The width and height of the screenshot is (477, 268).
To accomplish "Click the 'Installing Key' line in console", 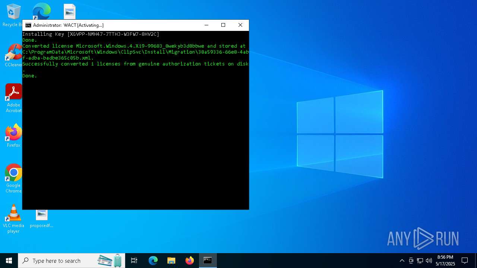I will 91,34.
